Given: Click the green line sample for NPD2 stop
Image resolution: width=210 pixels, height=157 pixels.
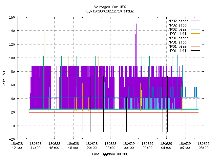Looking at the screenshot, I should point(196,25).
